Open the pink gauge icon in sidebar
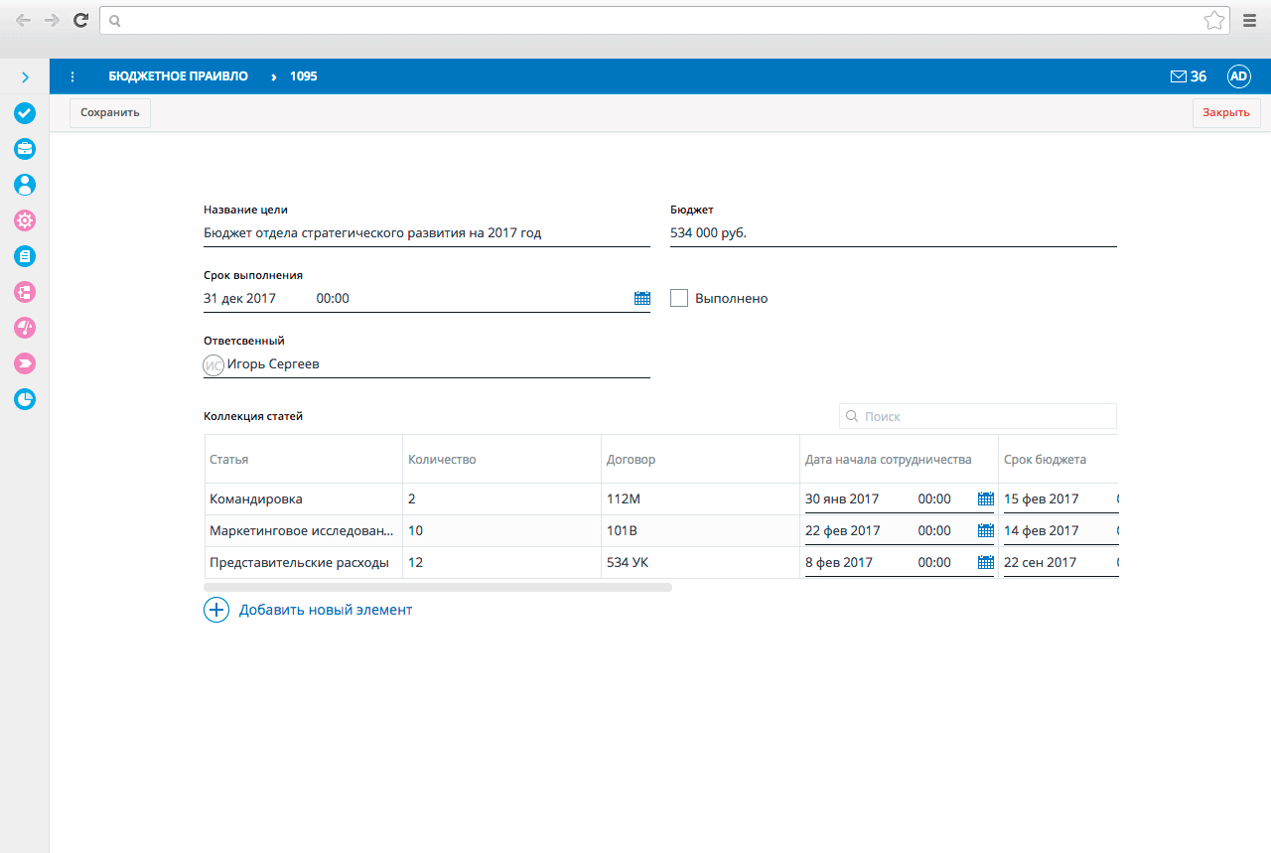The height and width of the screenshot is (853, 1271). [x=25, y=328]
